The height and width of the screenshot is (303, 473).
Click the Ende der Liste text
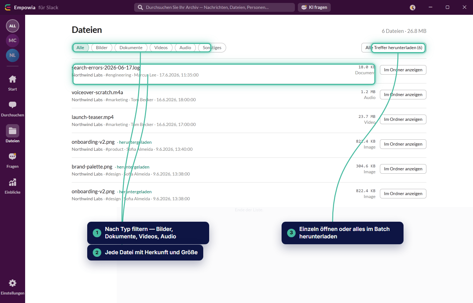tap(249, 210)
